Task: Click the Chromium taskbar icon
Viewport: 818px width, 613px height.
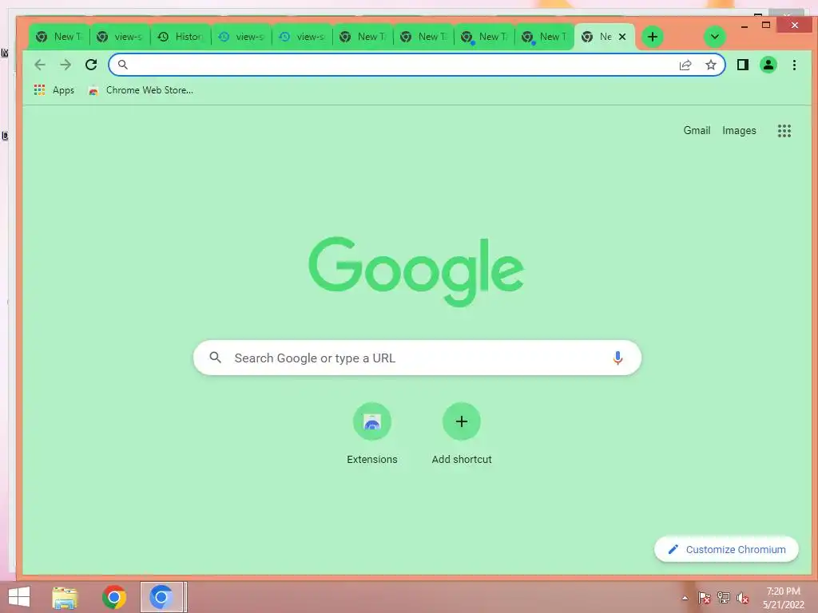Action: [161, 597]
